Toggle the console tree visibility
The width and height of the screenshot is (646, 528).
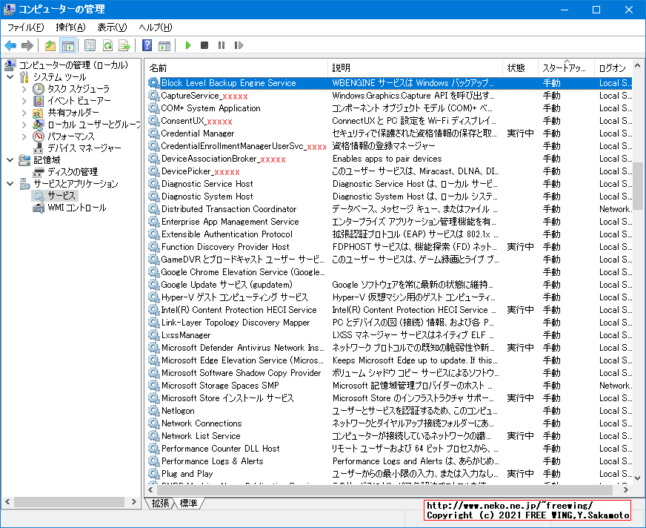click(67, 45)
